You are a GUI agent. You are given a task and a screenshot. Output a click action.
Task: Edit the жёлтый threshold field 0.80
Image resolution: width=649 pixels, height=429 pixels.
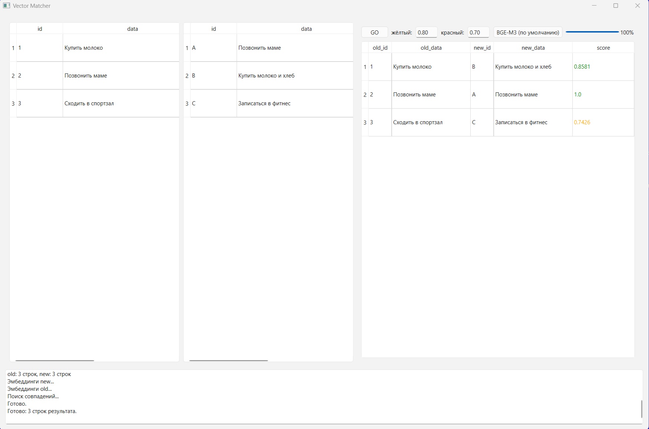426,33
